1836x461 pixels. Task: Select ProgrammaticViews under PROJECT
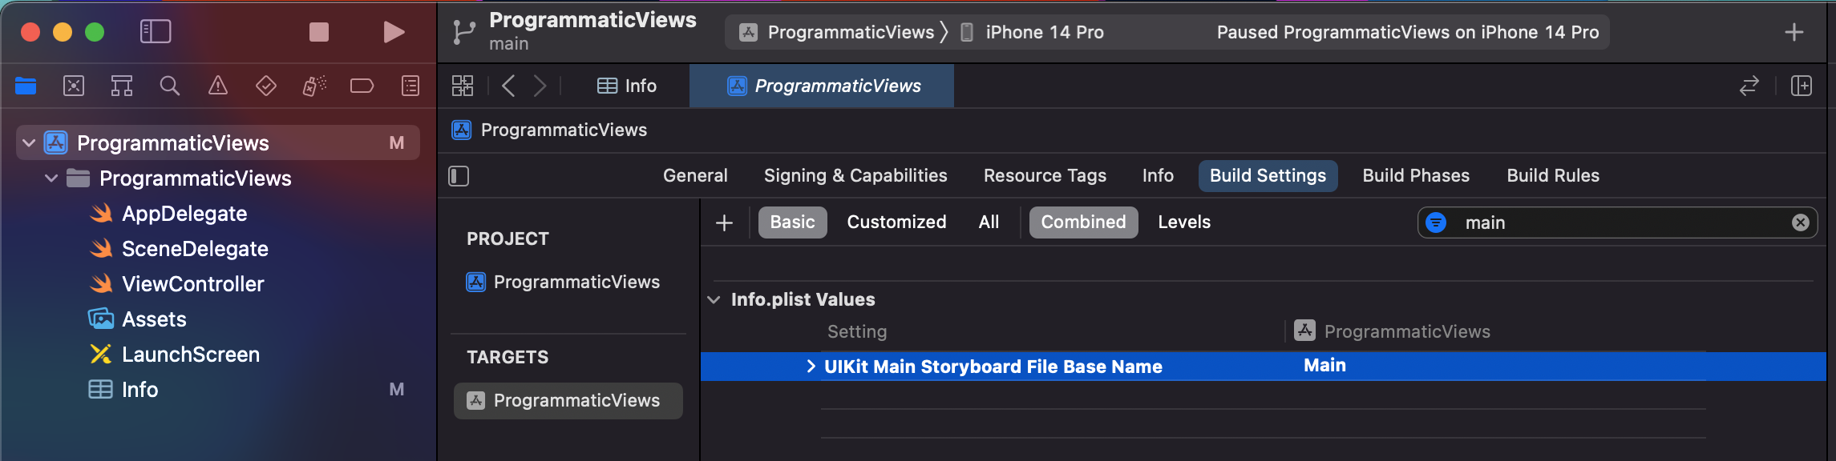(563, 283)
